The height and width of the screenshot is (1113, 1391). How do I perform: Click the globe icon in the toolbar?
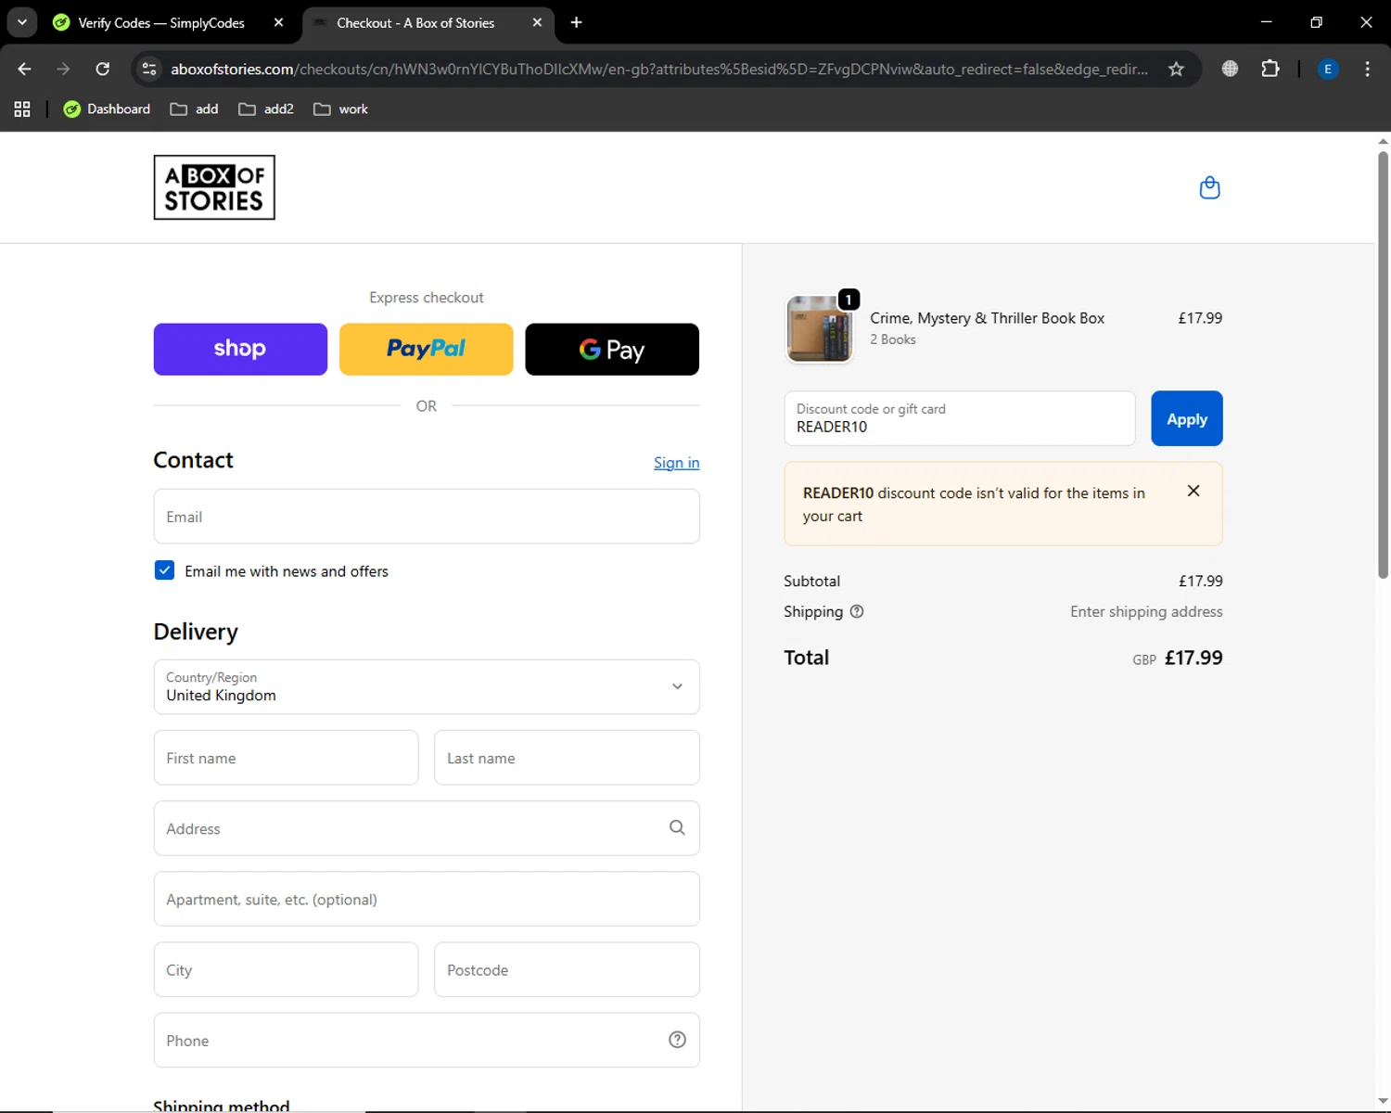[1230, 69]
